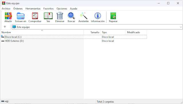Sort by Nombre column header
This screenshot has width=183, height=104.
pyautogui.click(x=42, y=32)
